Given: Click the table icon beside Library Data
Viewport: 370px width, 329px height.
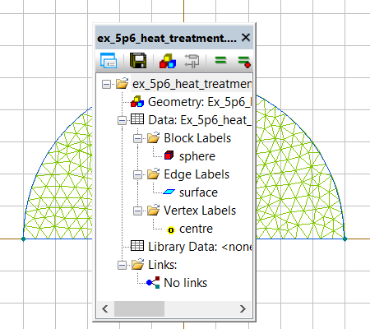Looking at the screenshot, I should pos(137,246).
